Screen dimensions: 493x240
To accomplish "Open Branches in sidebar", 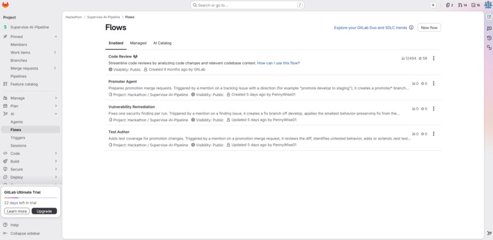I will point(30,61).
